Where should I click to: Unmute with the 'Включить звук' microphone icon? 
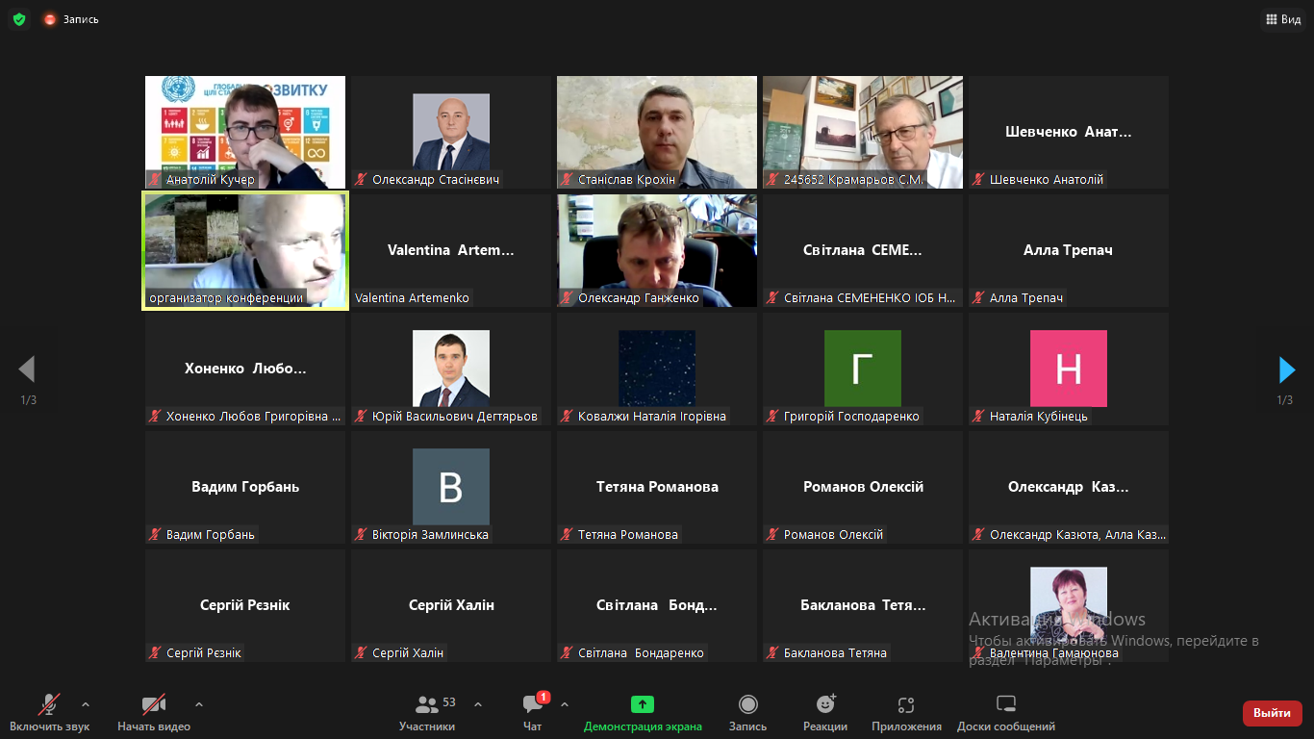coord(50,704)
